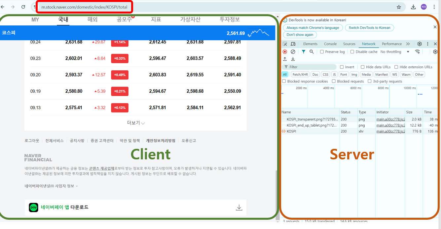Click the network Filter text field
441x229 pixels.
pyautogui.click(x=309, y=67)
